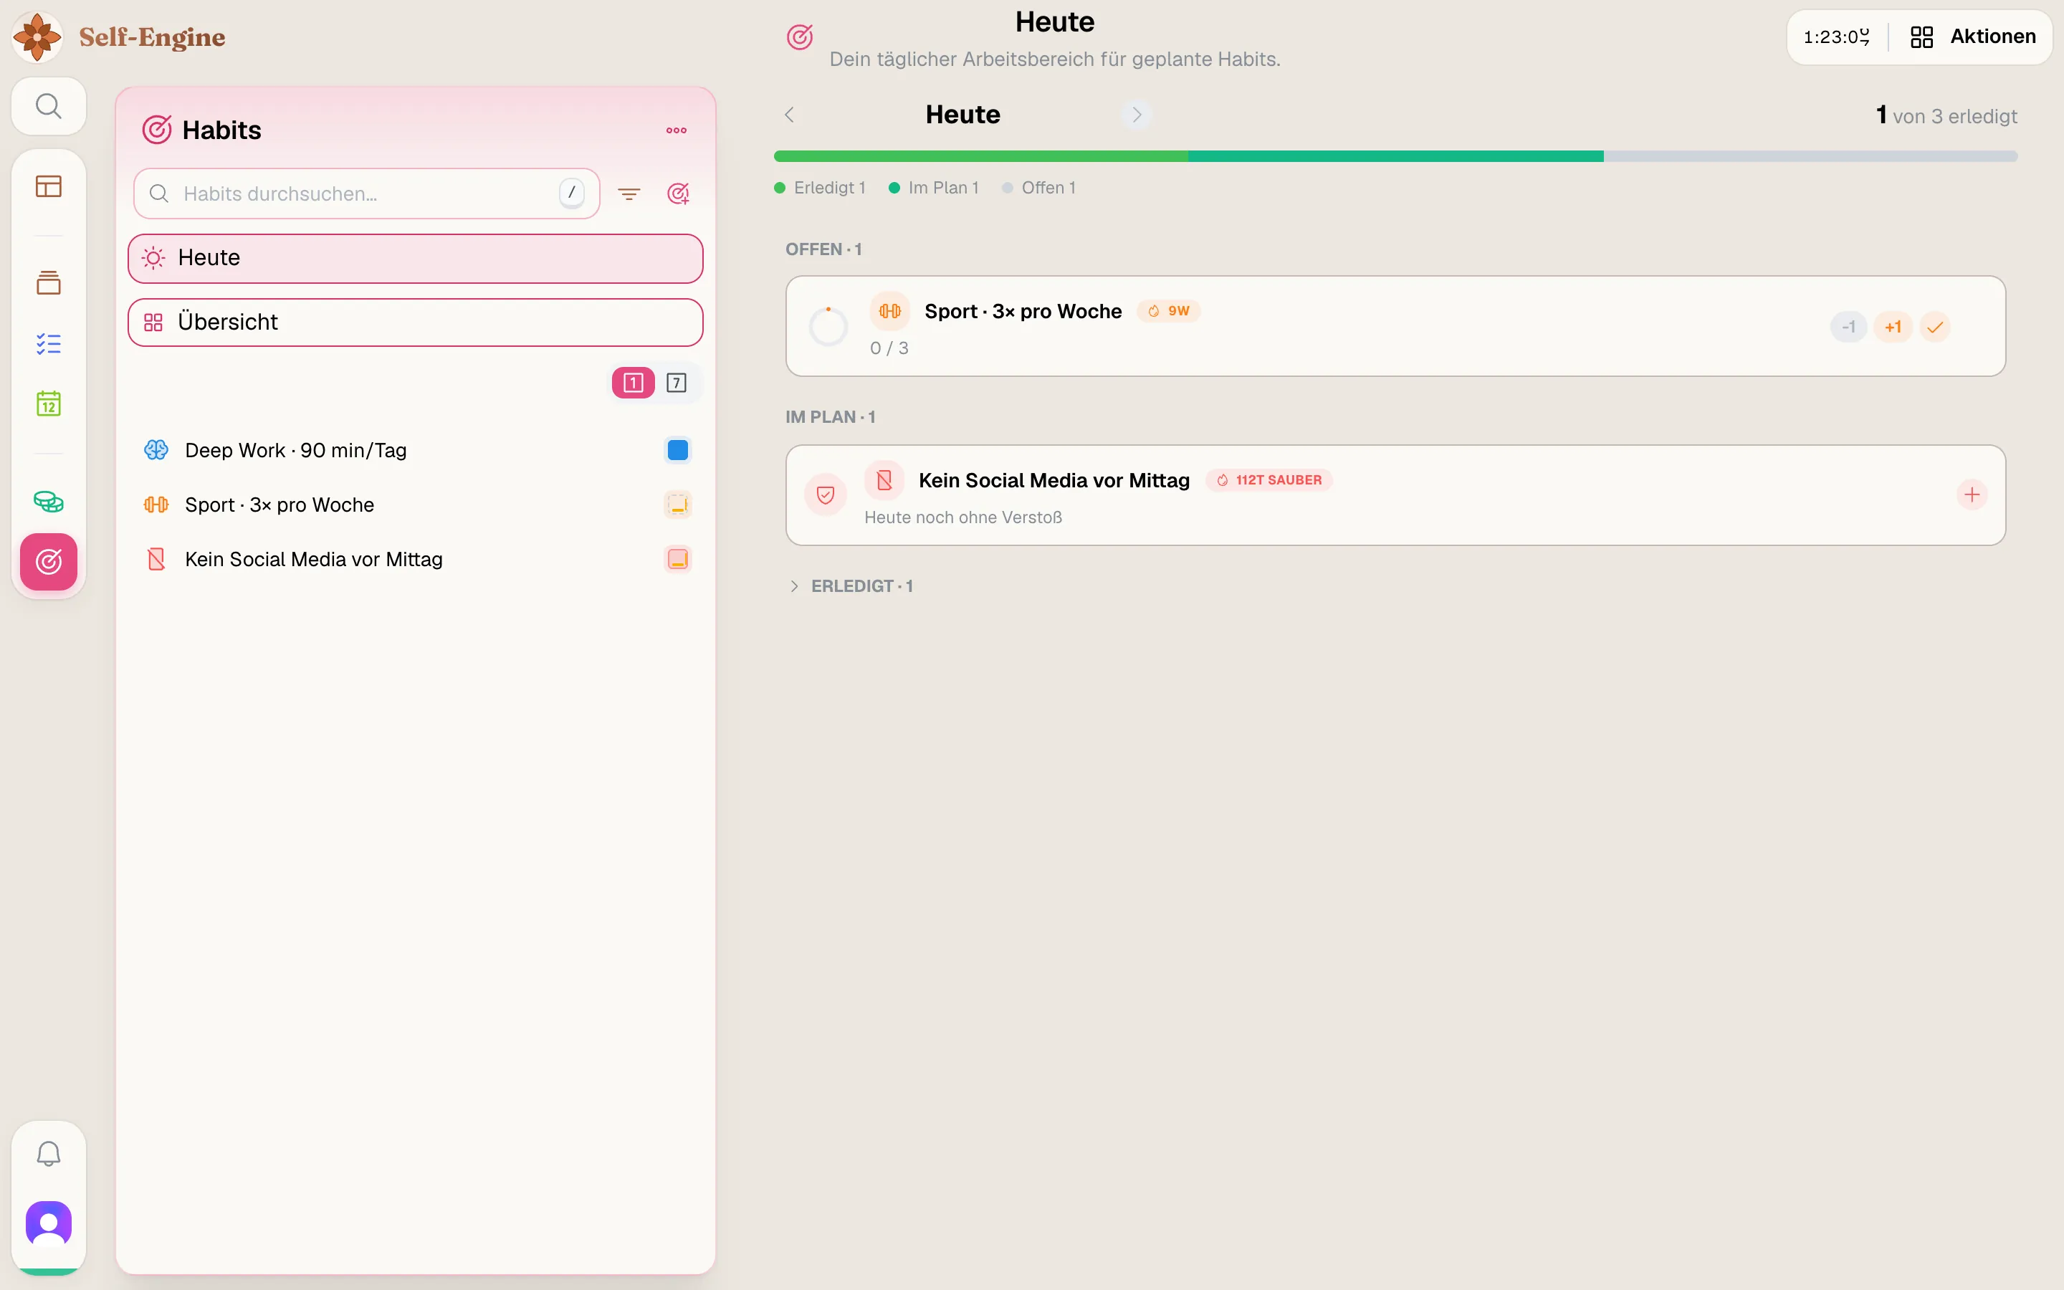The width and height of the screenshot is (2064, 1290).
Task: Open the calendar icon in sidebar
Action: pyautogui.click(x=49, y=403)
